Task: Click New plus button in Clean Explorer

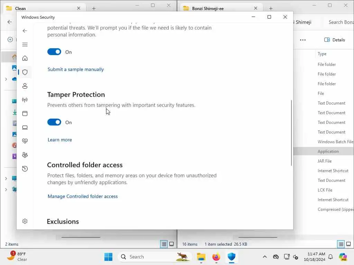Action: [x=10, y=40]
